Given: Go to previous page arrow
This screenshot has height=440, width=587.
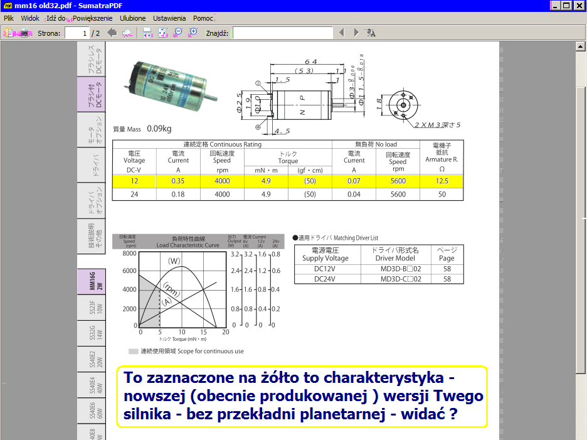Looking at the screenshot, I should [x=112, y=33].
